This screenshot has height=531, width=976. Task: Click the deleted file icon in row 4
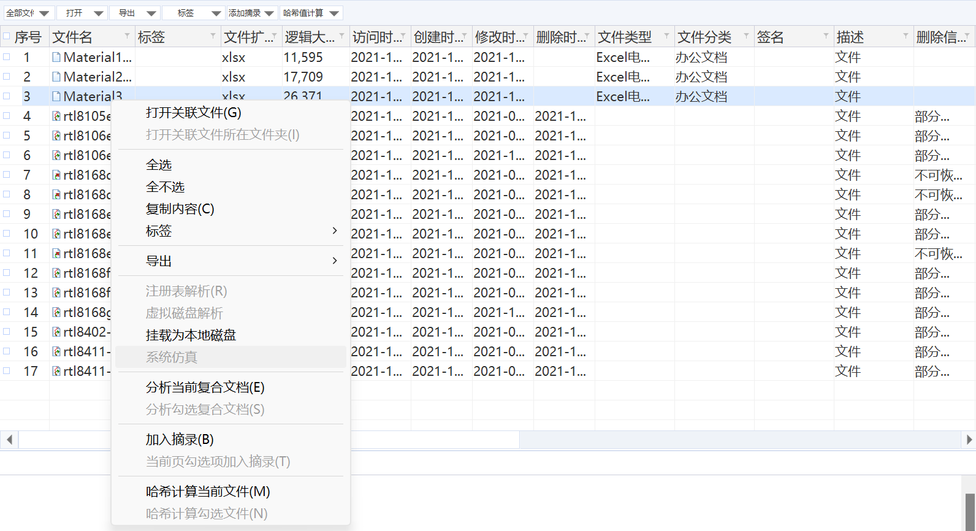coord(56,117)
